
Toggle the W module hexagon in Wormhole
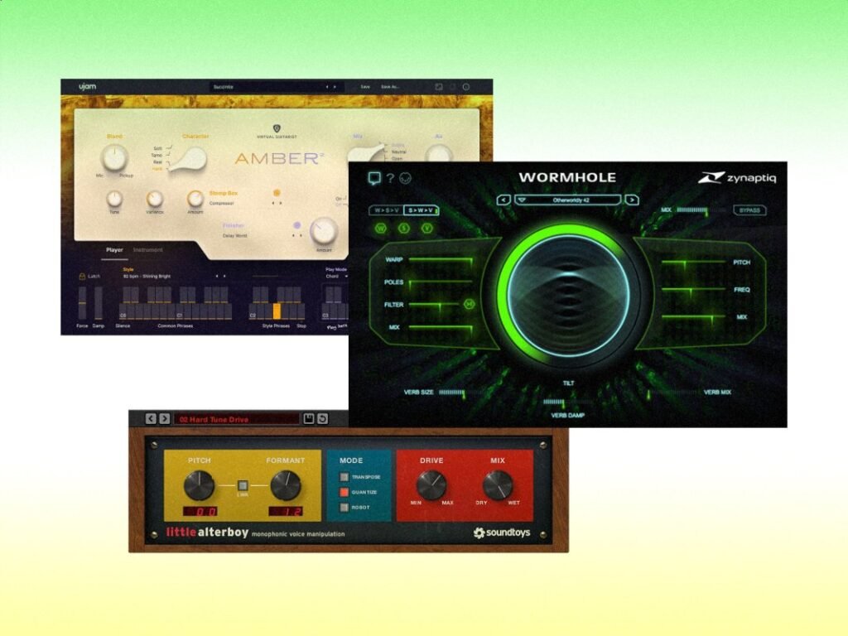pos(381,229)
